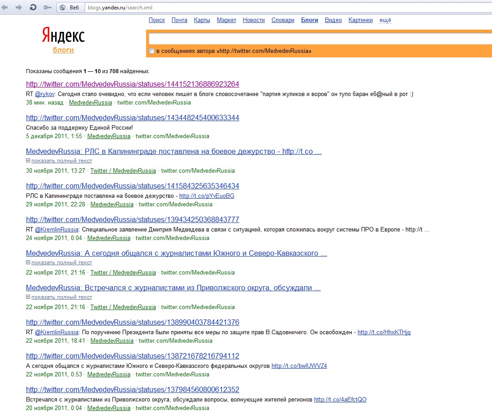The image size is (492, 419).
Task: Open the t.co/bwlUWVZ4 short link
Action: click(299, 366)
